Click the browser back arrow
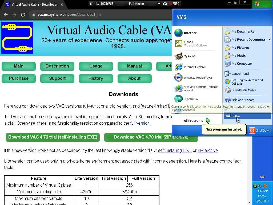This screenshot has width=273, height=205. tap(6, 15)
